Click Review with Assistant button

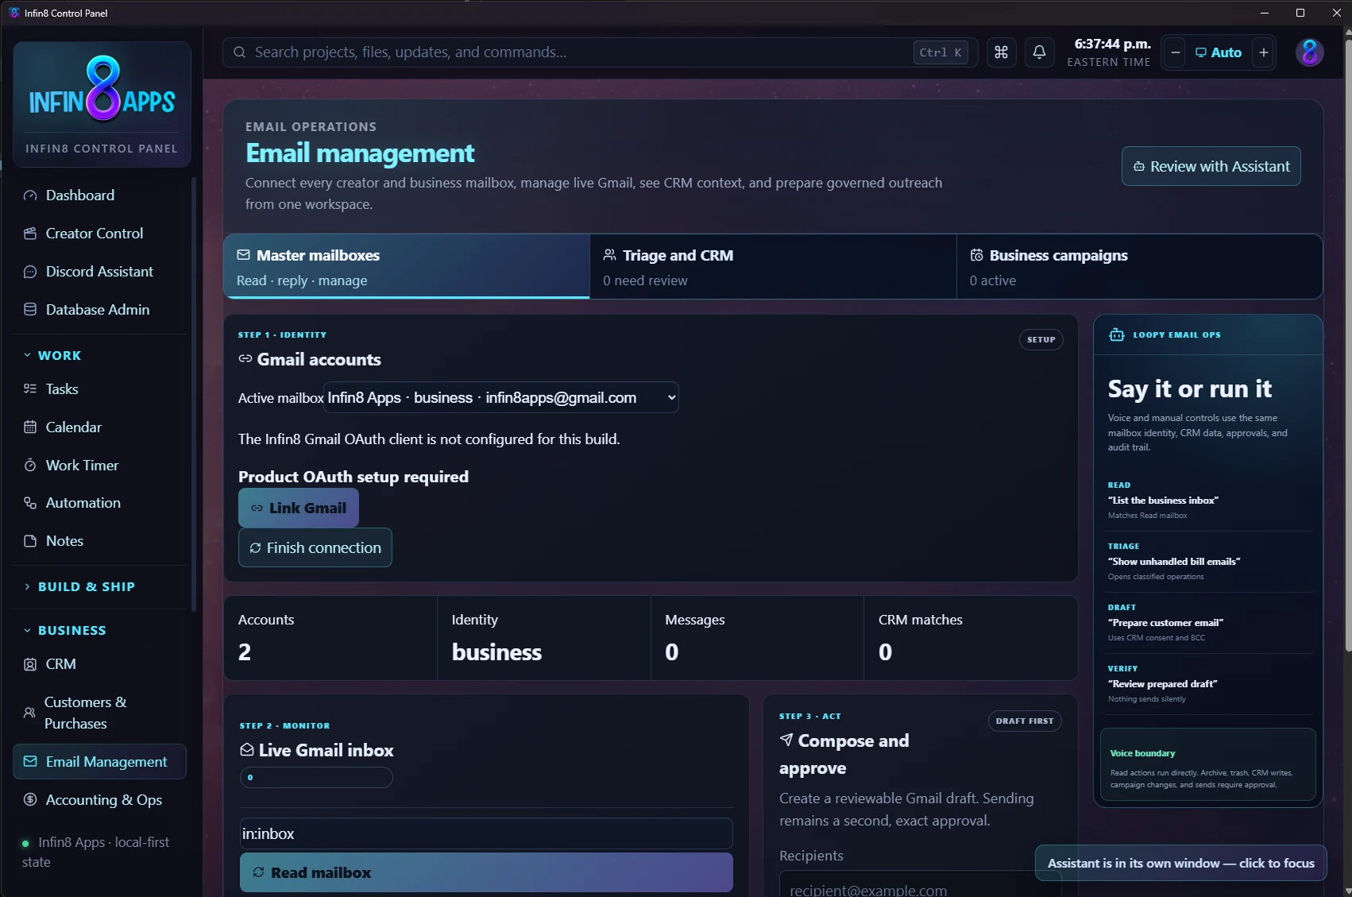coord(1211,166)
